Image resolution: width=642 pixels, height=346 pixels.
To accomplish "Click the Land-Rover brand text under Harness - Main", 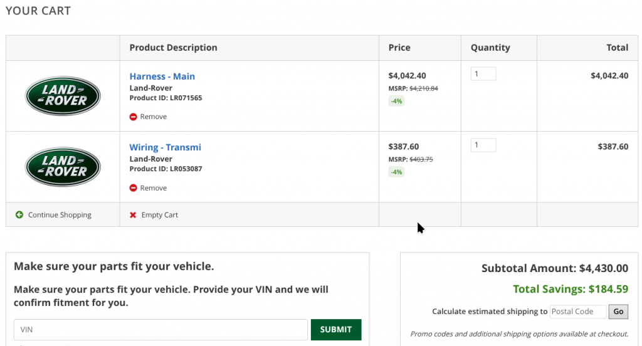I will (x=150, y=88).
